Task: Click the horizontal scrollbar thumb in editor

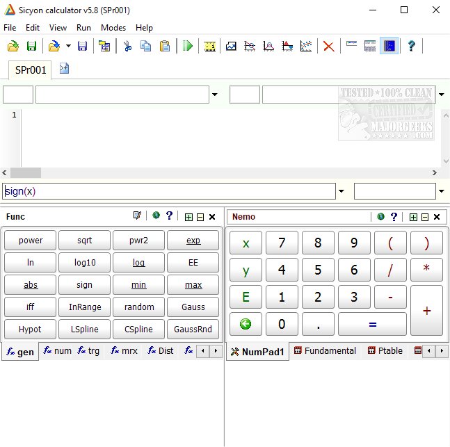Action: pyautogui.click(x=26, y=172)
